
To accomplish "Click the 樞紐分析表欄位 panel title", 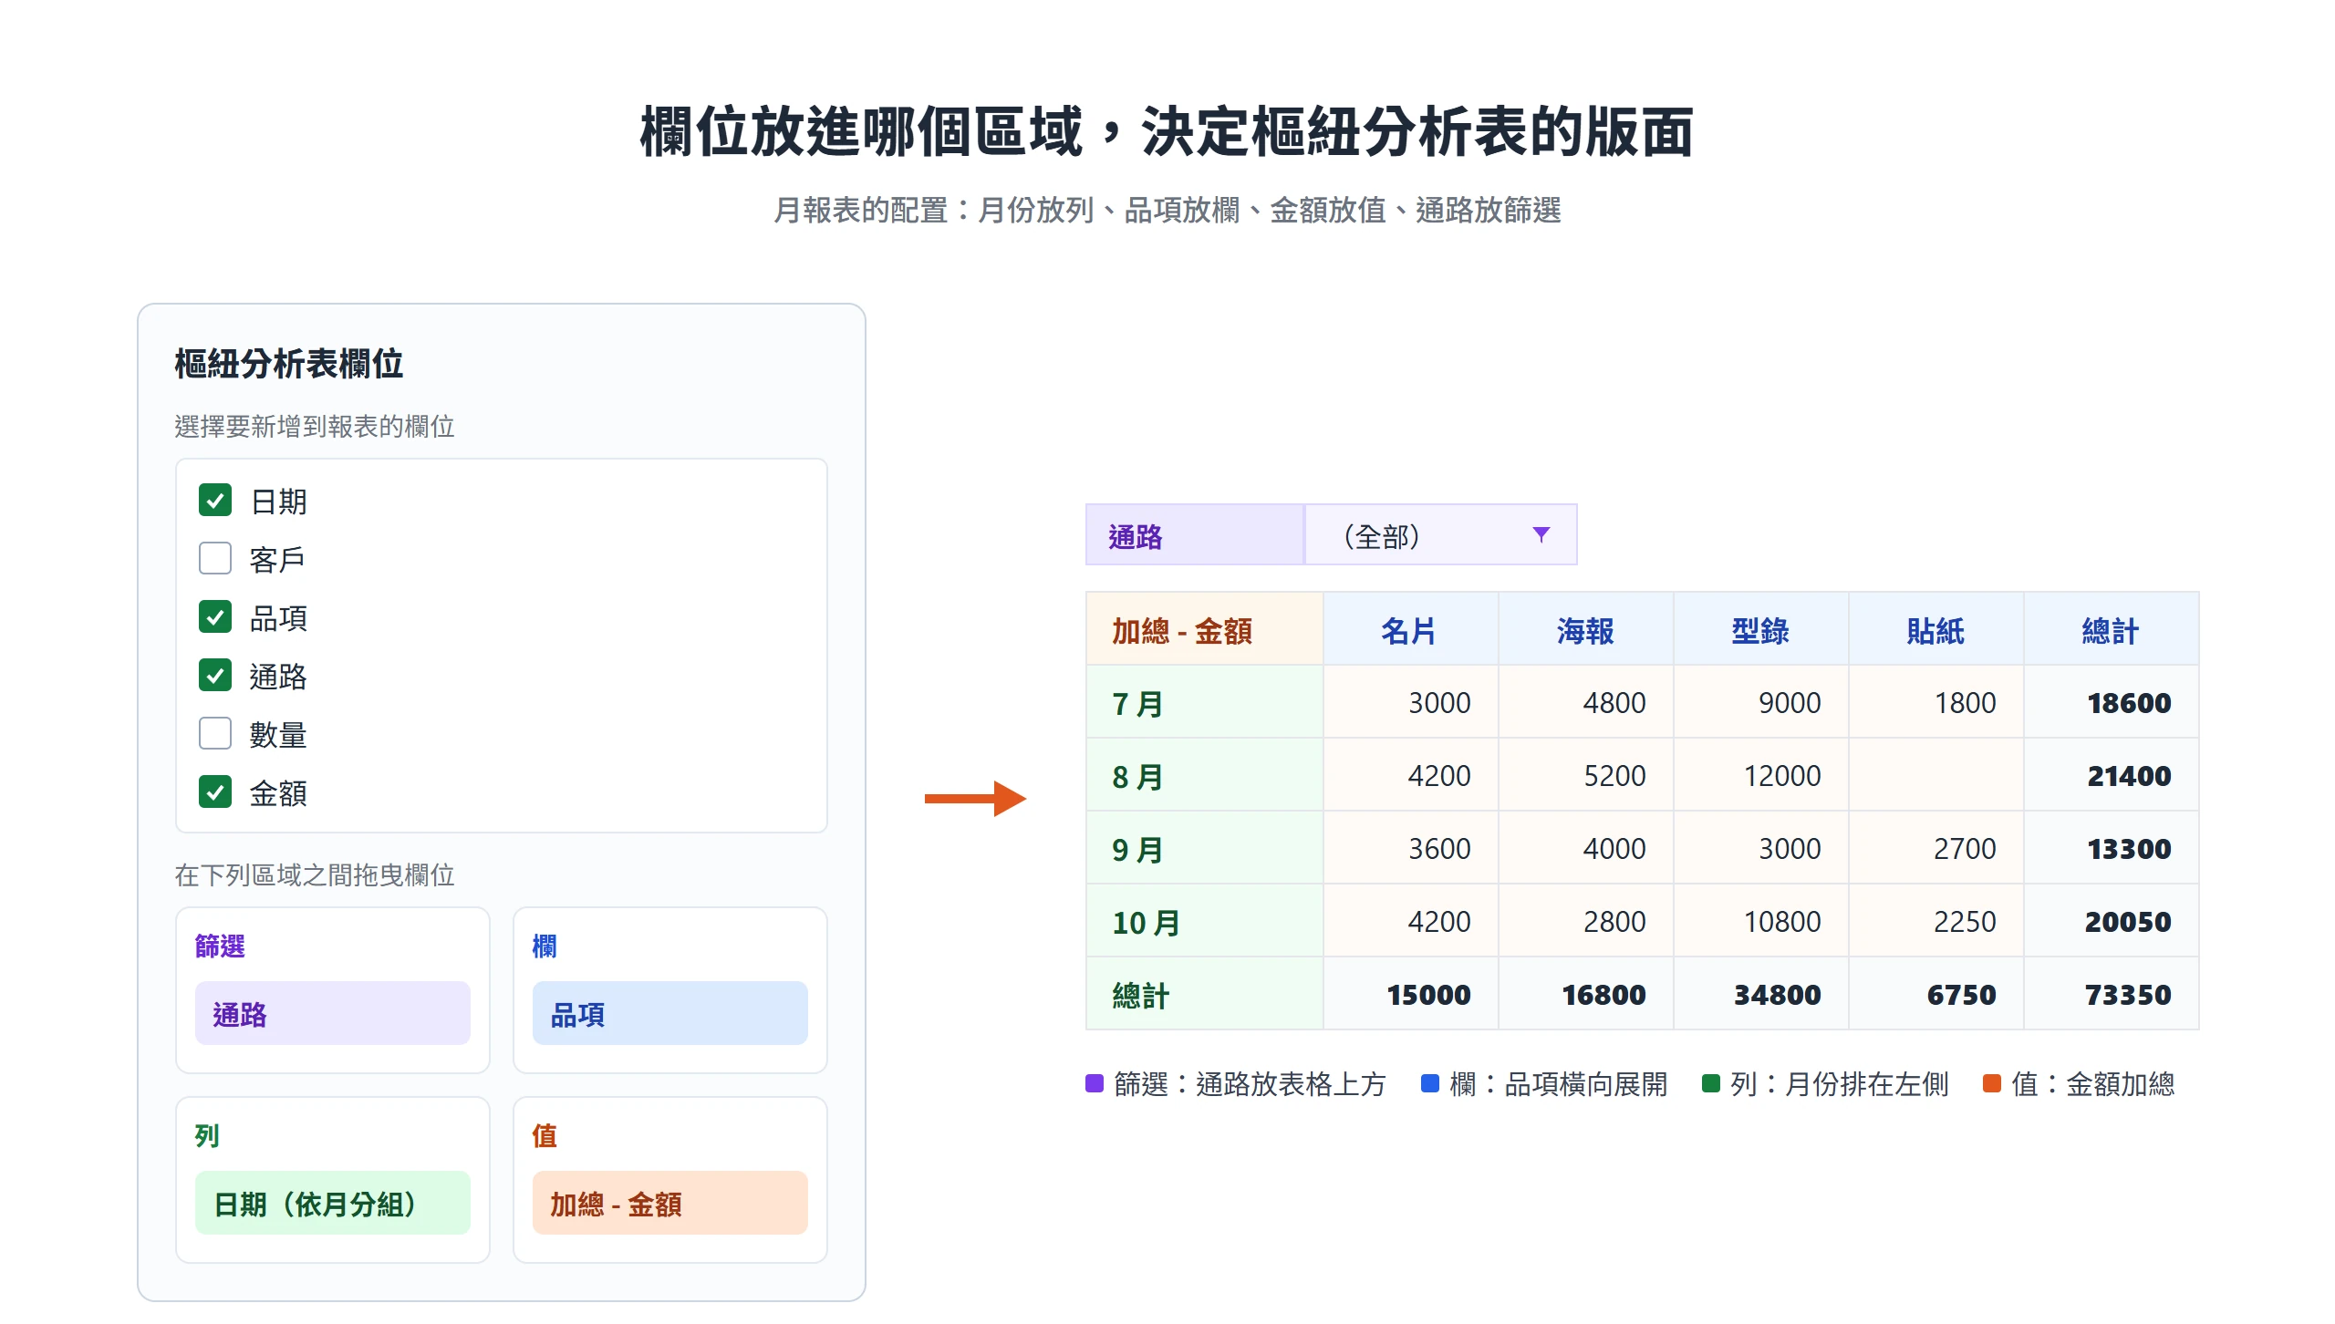I will coord(289,363).
